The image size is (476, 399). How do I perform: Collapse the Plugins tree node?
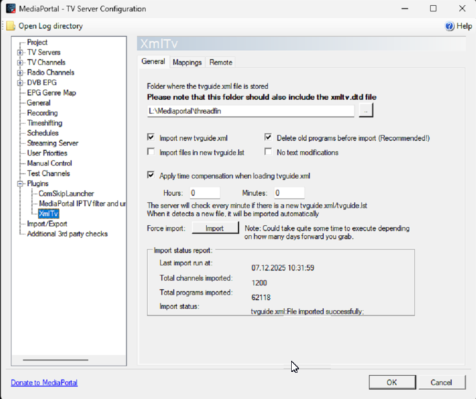[x=20, y=184]
